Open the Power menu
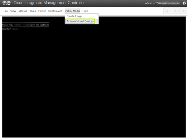The image size is (187, 138). (x=42, y=11)
